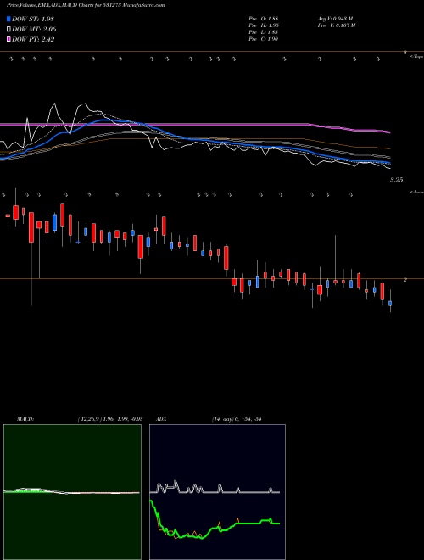The image size is (424, 560).
Task: Click the ADX '(14 day) 6, +54, -54' values
Action: (x=237, y=419)
